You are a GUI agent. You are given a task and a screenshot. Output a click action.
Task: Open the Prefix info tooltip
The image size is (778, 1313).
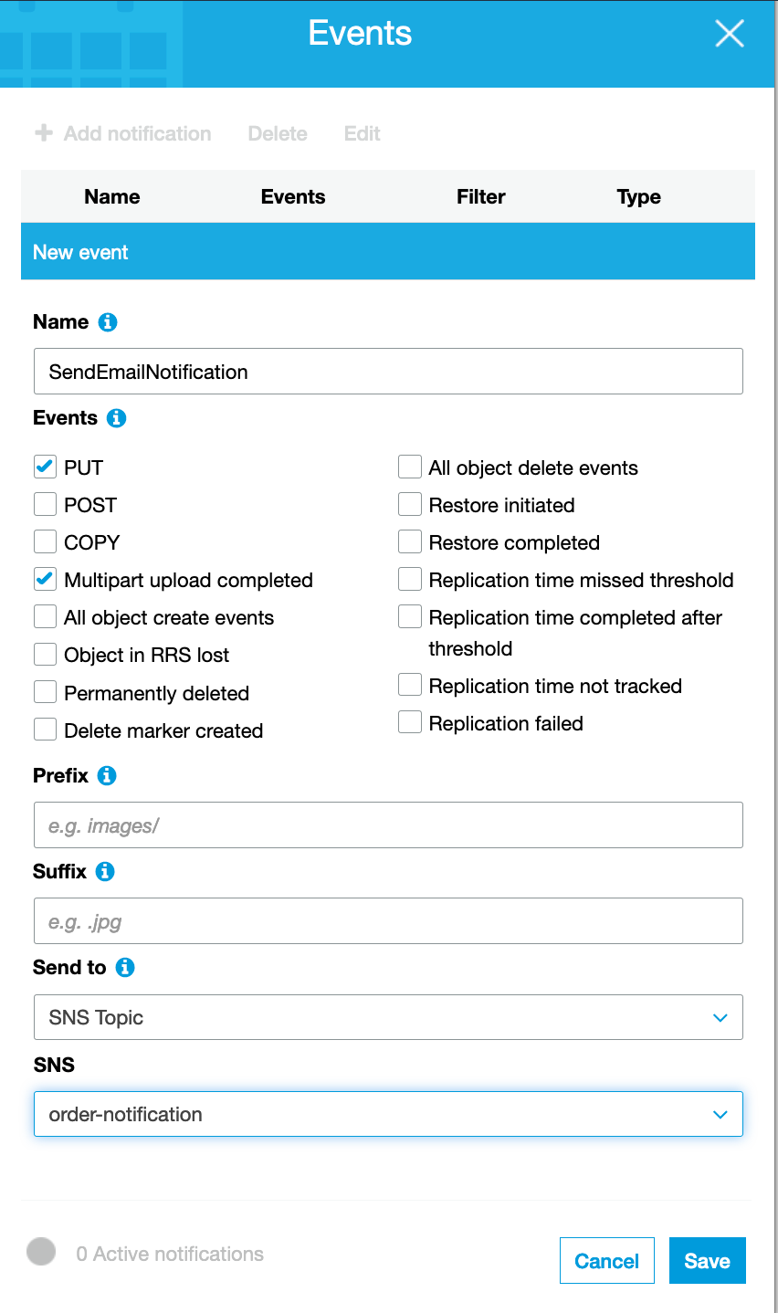click(108, 775)
